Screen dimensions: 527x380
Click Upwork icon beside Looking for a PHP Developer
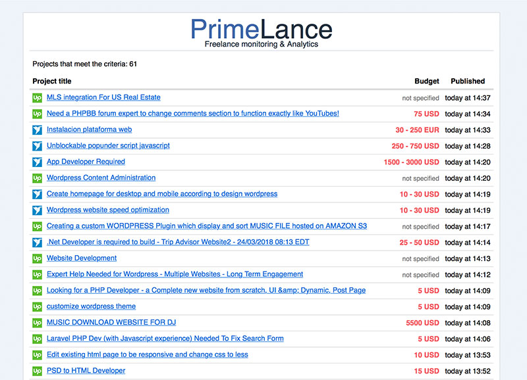tap(37, 291)
